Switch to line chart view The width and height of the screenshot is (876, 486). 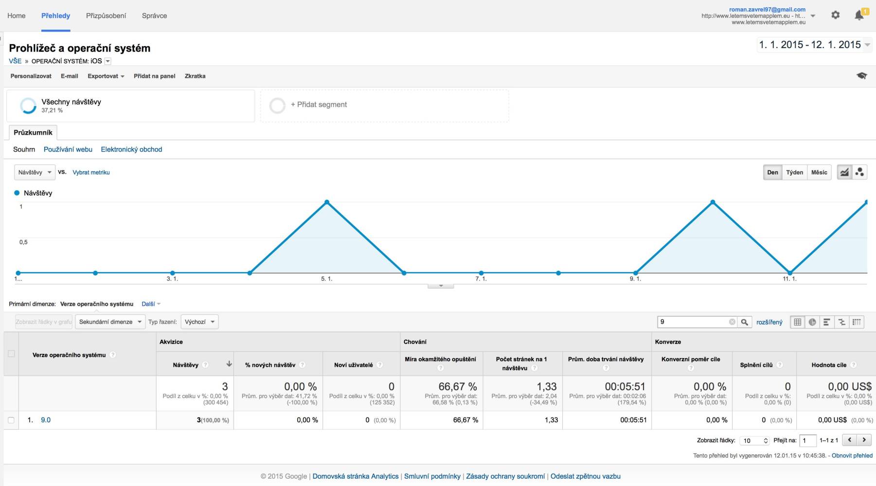pyautogui.click(x=844, y=173)
